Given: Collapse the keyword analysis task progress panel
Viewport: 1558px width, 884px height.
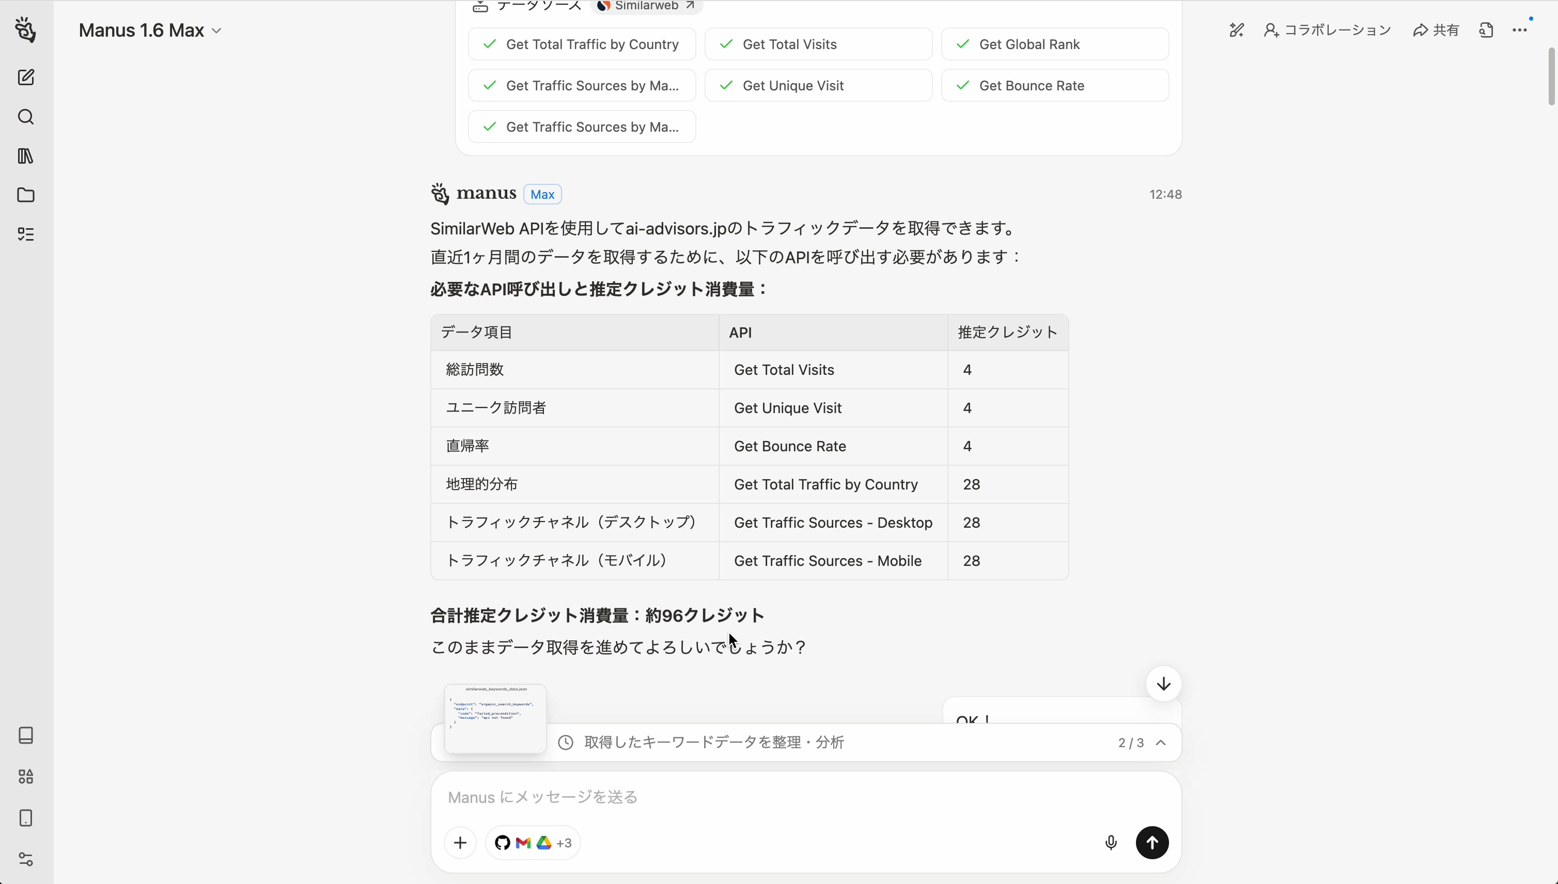Looking at the screenshot, I should coord(1161,742).
